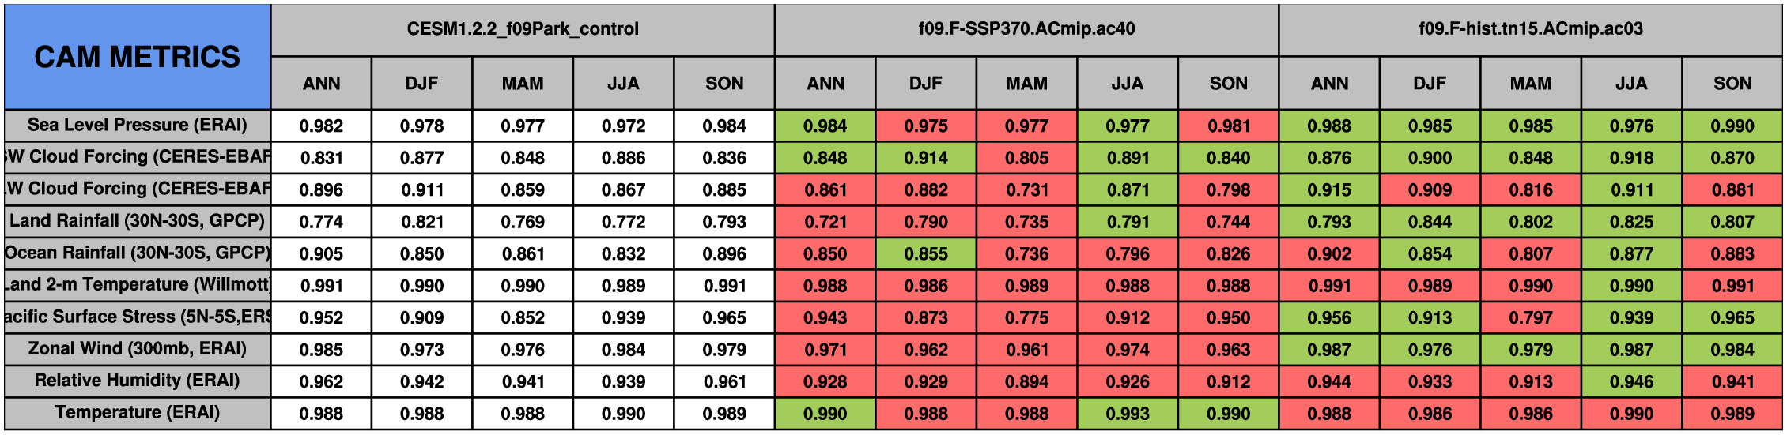The height and width of the screenshot is (435, 1787).
Task: Select the Ocean Rainfall (30N-30S, GPCP) row label
Action: [x=137, y=253]
